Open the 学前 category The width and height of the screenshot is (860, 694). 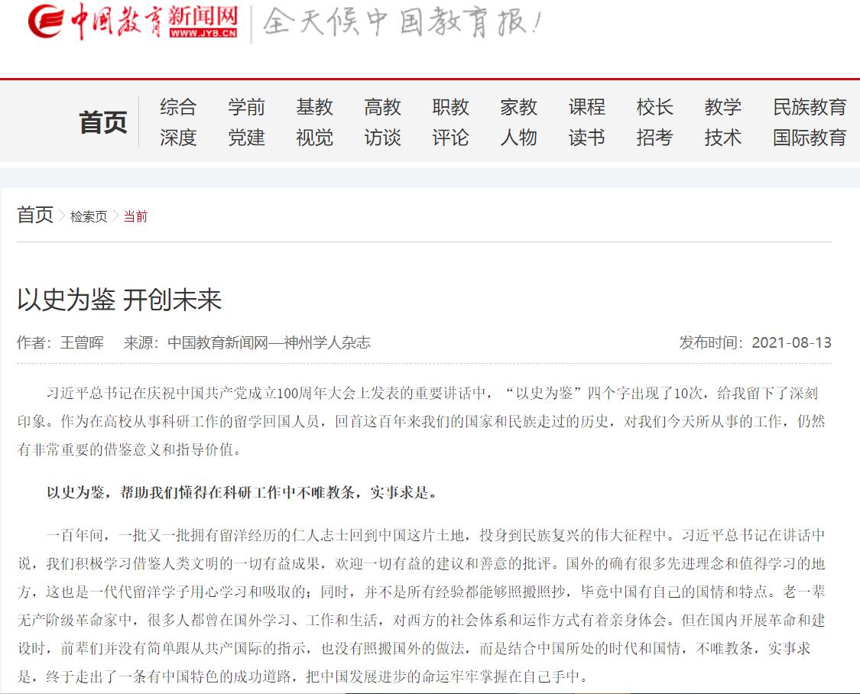tap(247, 107)
